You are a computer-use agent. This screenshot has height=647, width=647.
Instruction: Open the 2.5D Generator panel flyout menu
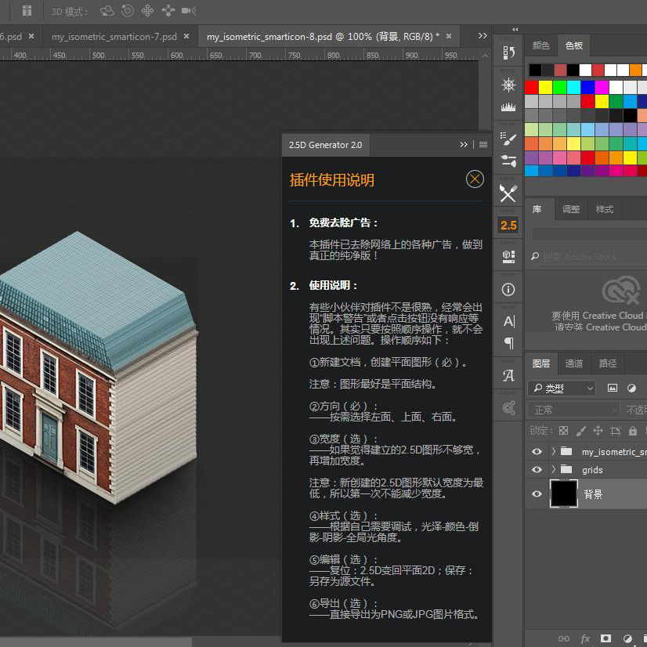click(x=483, y=145)
